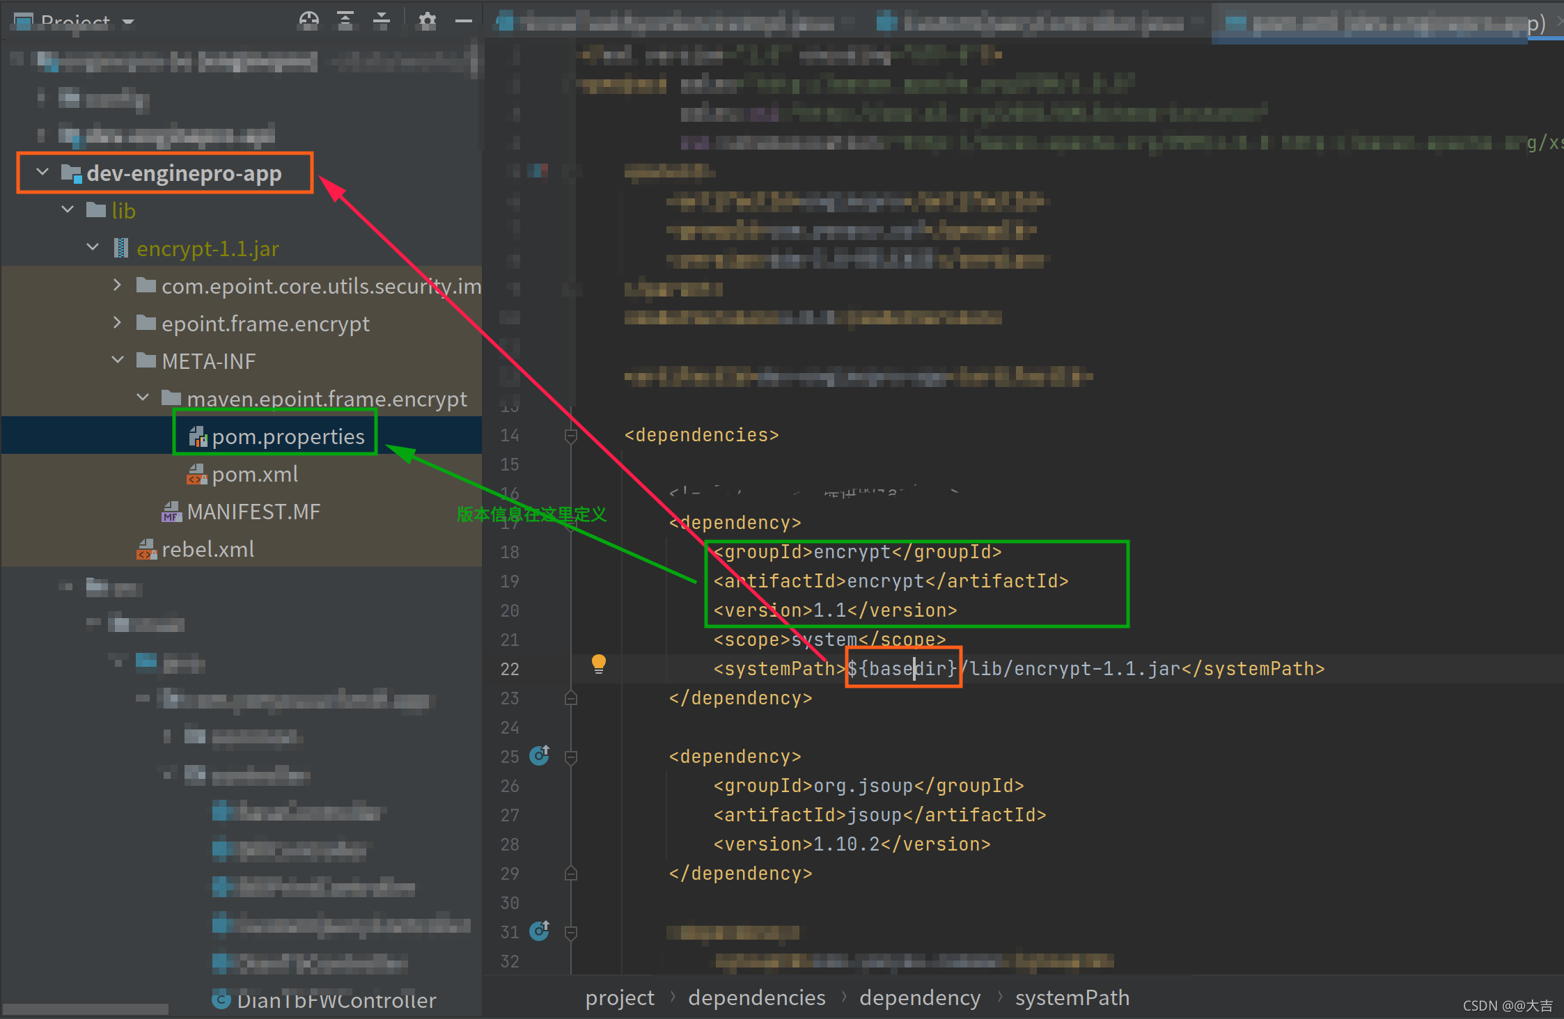Fold the jsoup dependency at line 25
The width and height of the screenshot is (1564, 1019).
tap(571, 757)
